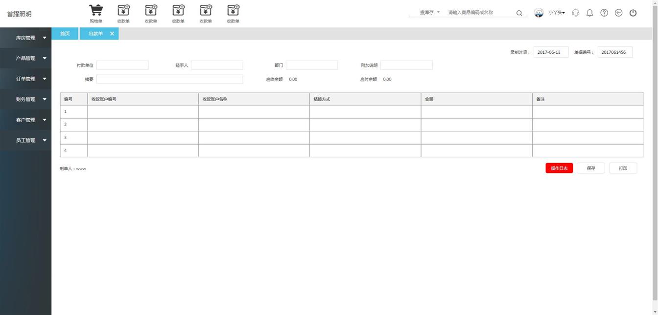Click the shopping cart 购物单 icon
658x315 pixels.
click(x=96, y=11)
